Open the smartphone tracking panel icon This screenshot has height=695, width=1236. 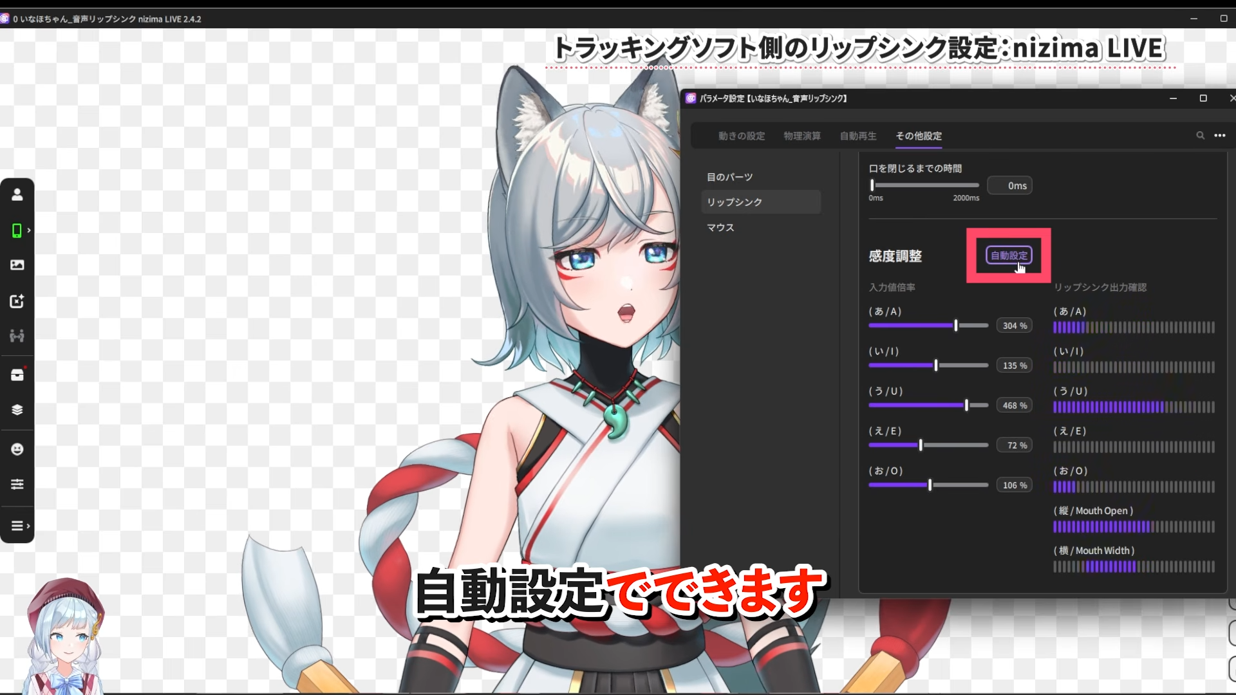17,230
